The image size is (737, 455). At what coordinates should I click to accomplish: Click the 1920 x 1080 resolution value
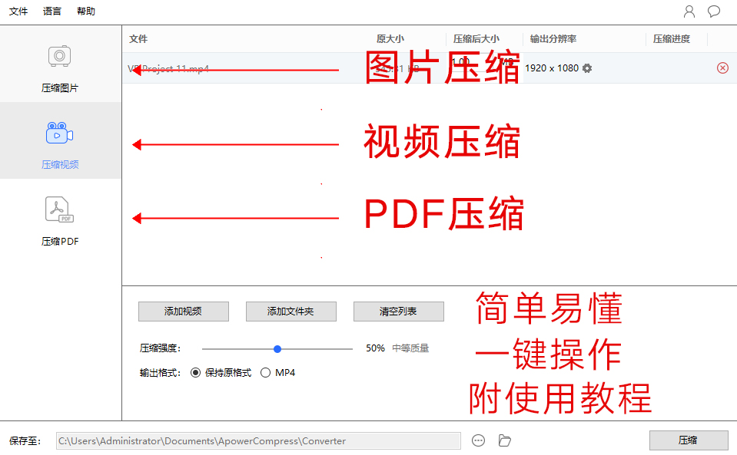[x=552, y=68]
